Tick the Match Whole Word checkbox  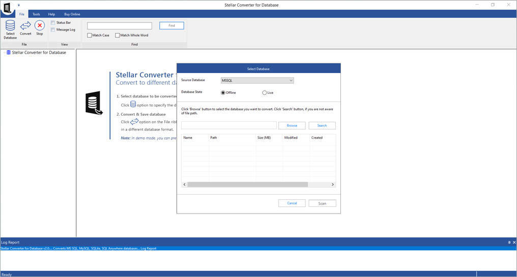point(118,35)
